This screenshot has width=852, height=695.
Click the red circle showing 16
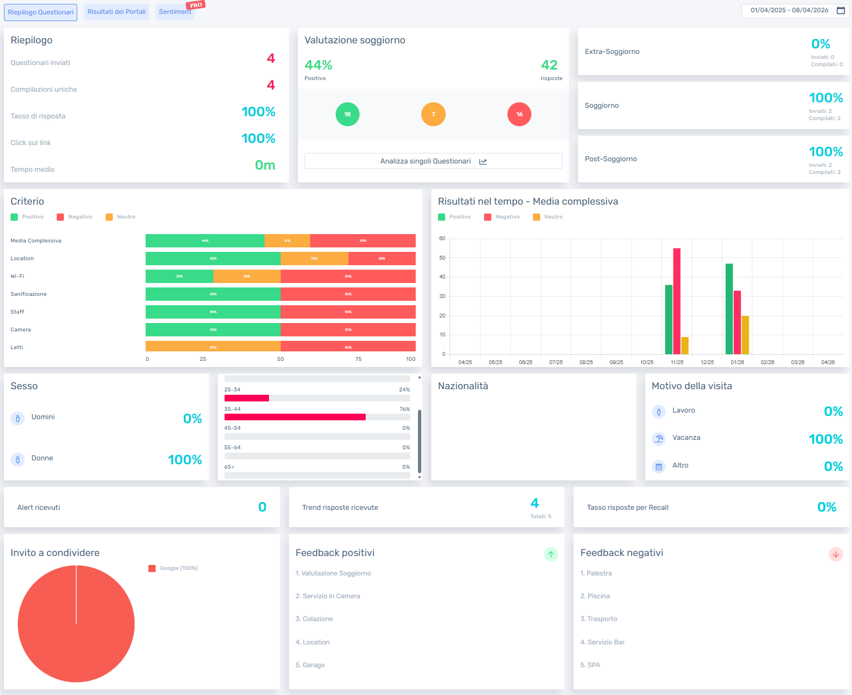[x=519, y=115]
